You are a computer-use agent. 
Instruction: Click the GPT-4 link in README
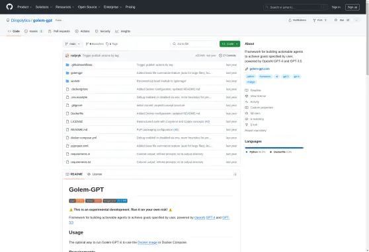(x=211, y=218)
